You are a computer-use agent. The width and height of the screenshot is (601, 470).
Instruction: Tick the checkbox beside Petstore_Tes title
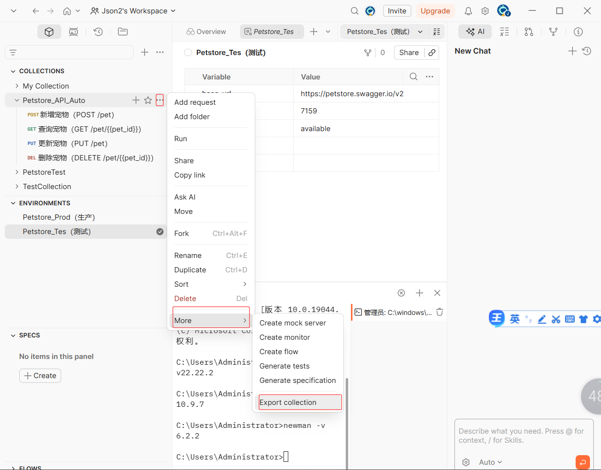point(188,53)
